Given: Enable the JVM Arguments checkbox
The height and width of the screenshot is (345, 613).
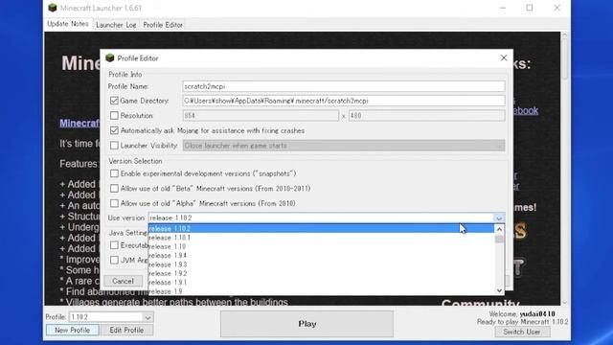Looking at the screenshot, I should coord(114,260).
